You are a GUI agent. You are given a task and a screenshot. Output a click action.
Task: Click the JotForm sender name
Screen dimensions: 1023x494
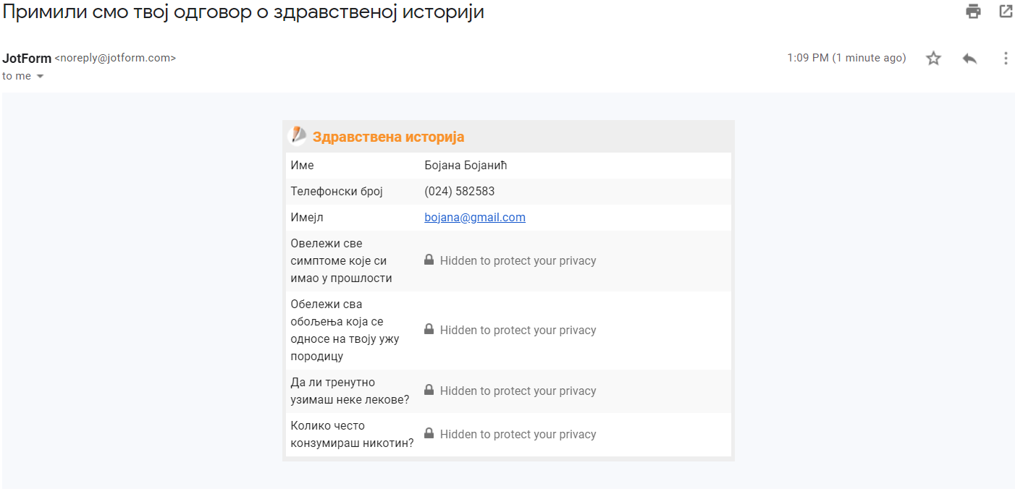tap(27, 59)
